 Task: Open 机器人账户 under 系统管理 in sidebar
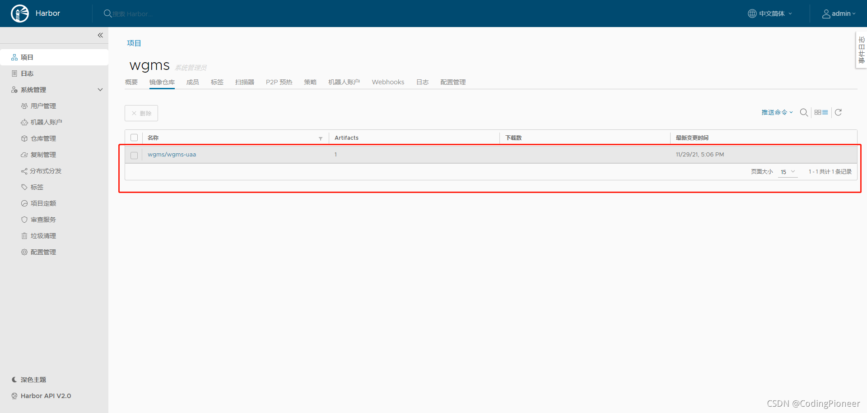(46, 122)
